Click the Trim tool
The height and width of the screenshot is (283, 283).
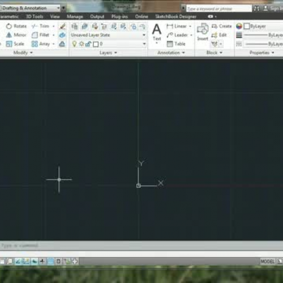point(40,26)
